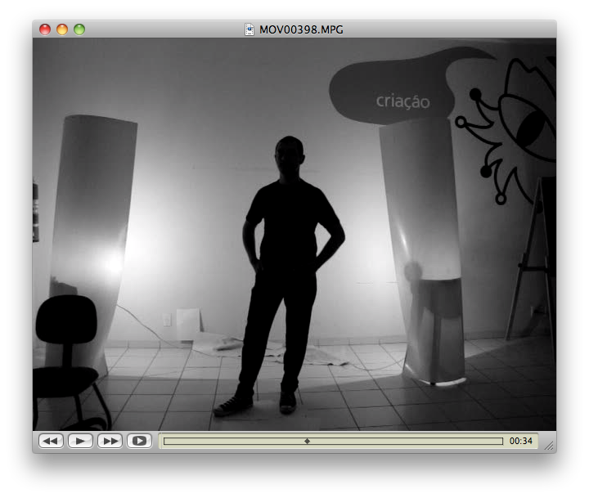Screen dimensions: 589x498
Task: Click the rewind button
Action: tap(51, 441)
